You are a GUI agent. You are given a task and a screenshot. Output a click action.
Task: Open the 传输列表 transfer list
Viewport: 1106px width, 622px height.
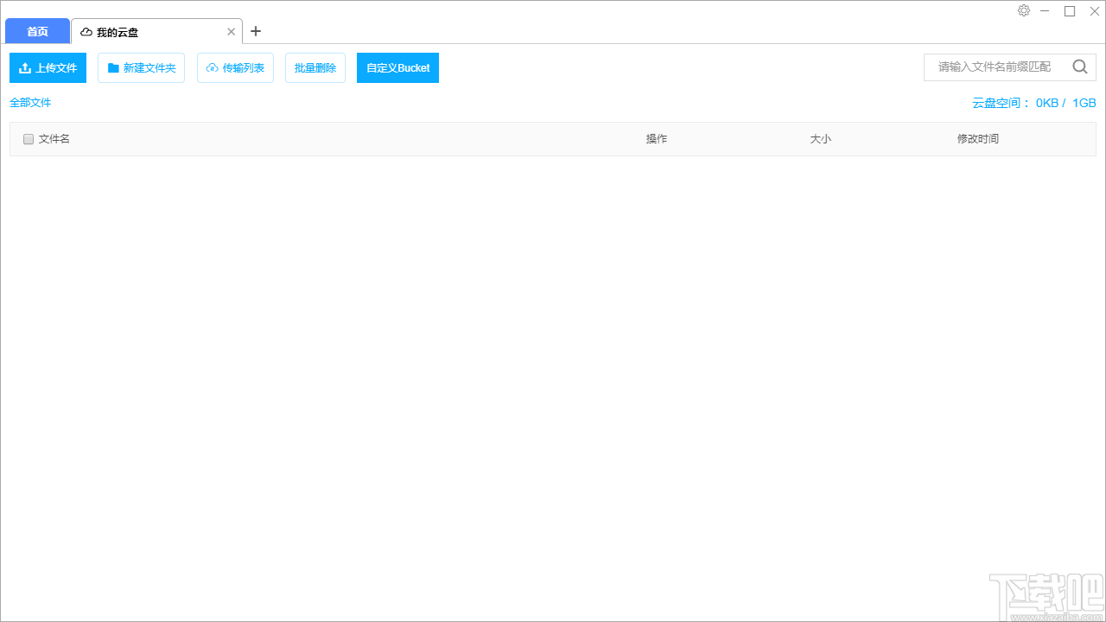pos(235,68)
